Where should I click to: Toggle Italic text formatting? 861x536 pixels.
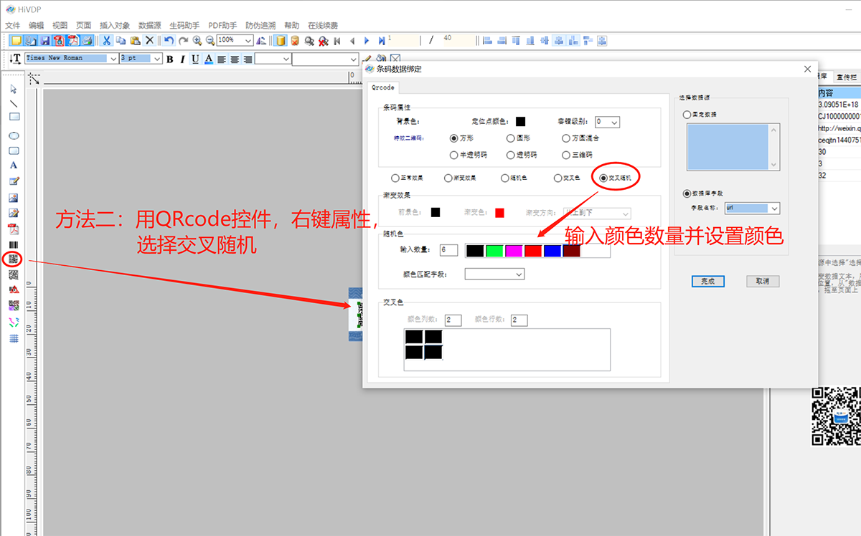(182, 59)
